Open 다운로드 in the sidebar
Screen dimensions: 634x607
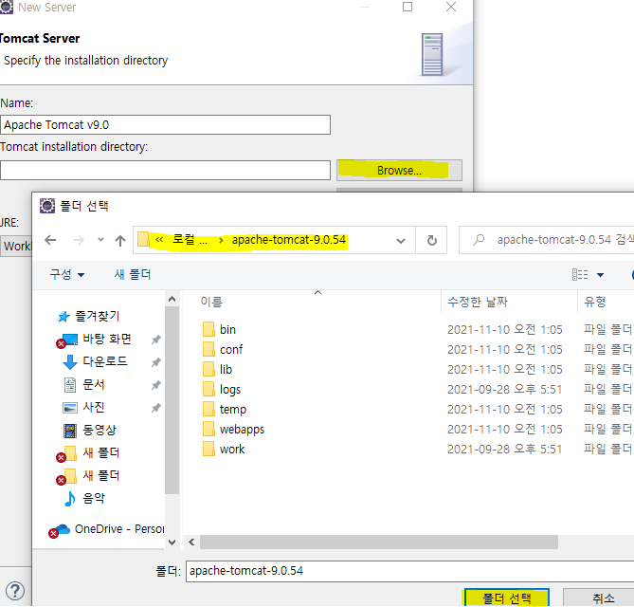95,361
